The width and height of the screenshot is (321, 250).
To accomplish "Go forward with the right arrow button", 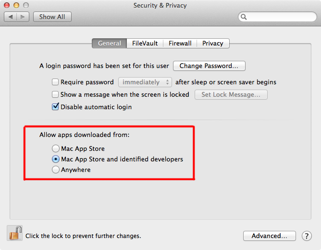I will pyautogui.click(x=23, y=17).
